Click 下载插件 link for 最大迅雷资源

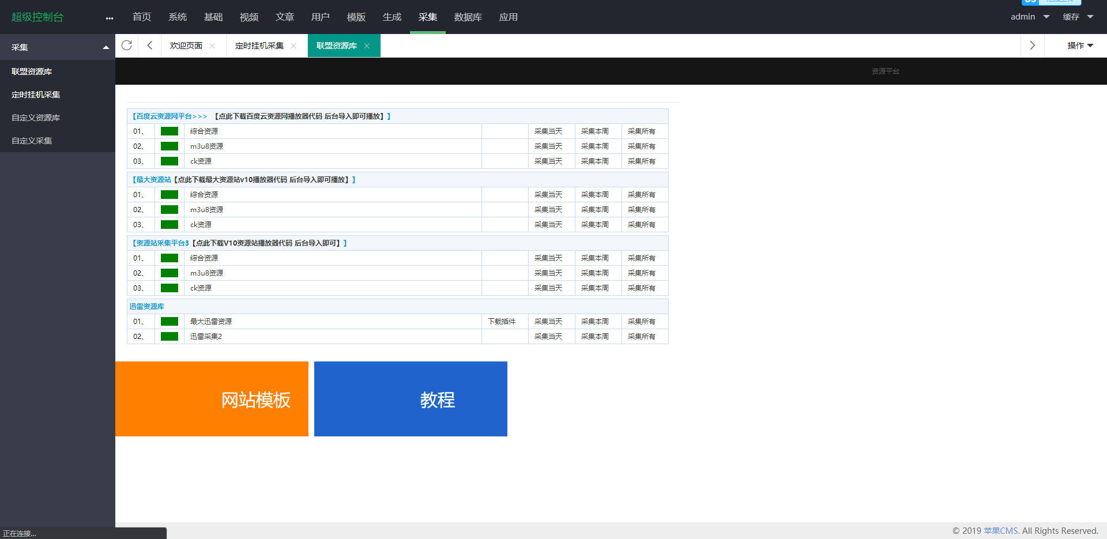tap(502, 321)
